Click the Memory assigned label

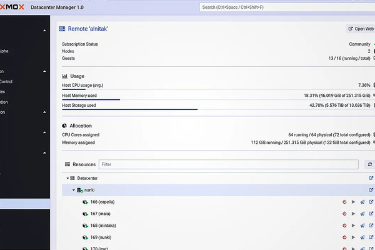79,142
